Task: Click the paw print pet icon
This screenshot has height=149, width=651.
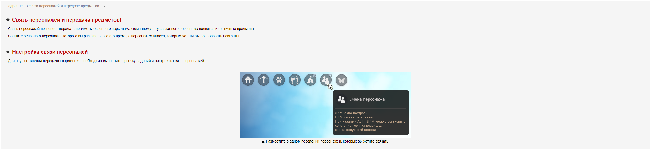Action: [x=279, y=80]
